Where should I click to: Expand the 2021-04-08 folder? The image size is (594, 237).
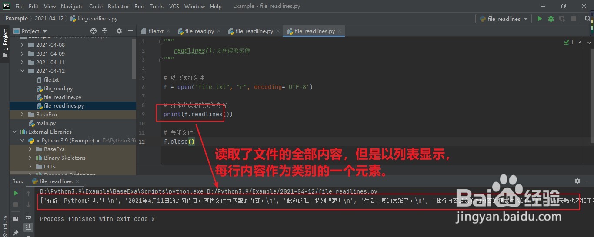(23, 45)
